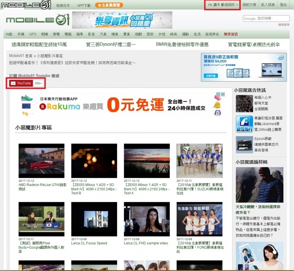Image resolution: width=294 pixels, height=271 pixels.
Task: Select GPS in the navigation bar
Action: (33, 34)
